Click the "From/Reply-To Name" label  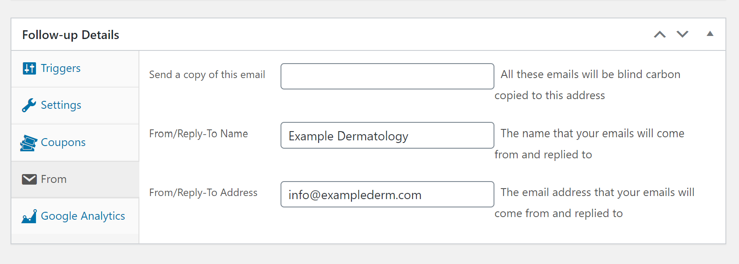[x=199, y=134]
